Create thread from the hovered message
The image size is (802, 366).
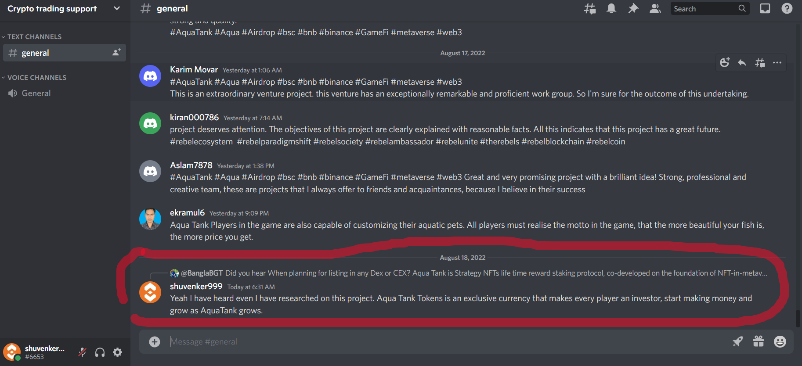pyautogui.click(x=760, y=62)
